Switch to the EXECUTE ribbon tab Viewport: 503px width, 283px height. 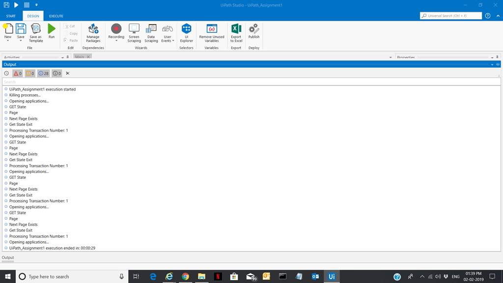click(56, 16)
